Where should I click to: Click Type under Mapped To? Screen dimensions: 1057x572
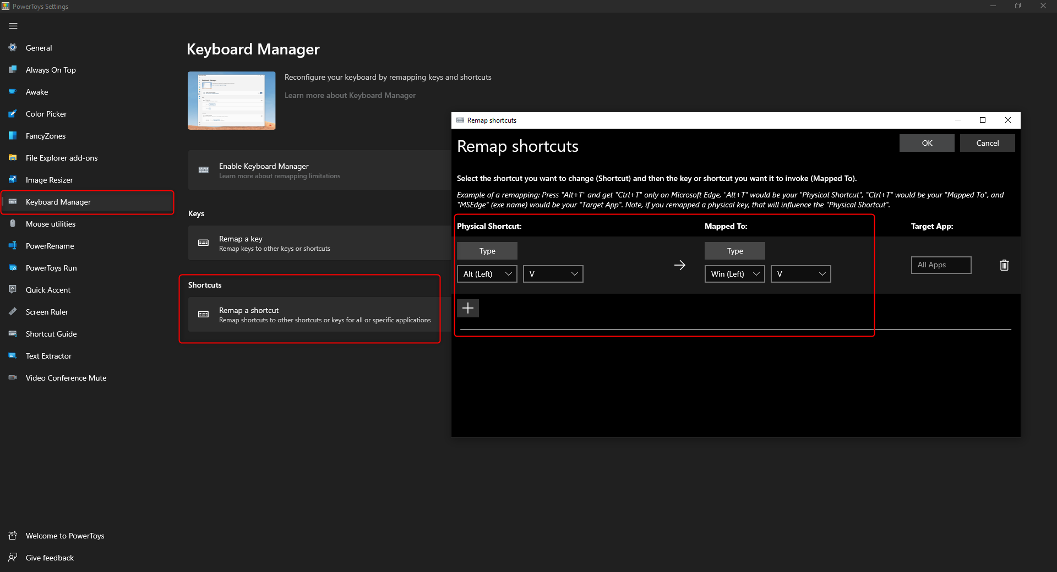pyautogui.click(x=735, y=251)
